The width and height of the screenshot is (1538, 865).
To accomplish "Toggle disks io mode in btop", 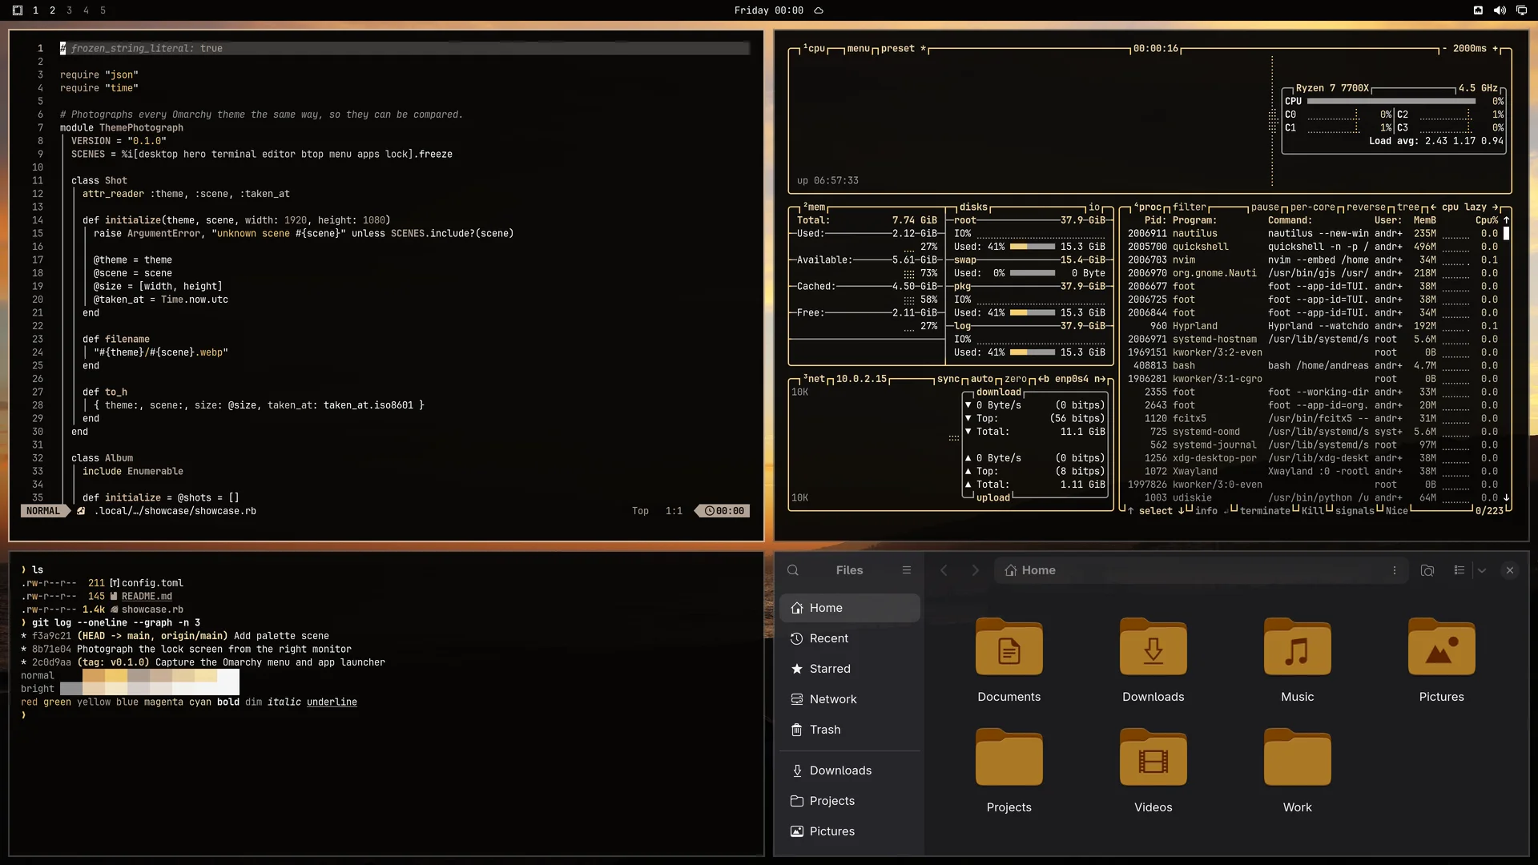I will [1094, 207].
